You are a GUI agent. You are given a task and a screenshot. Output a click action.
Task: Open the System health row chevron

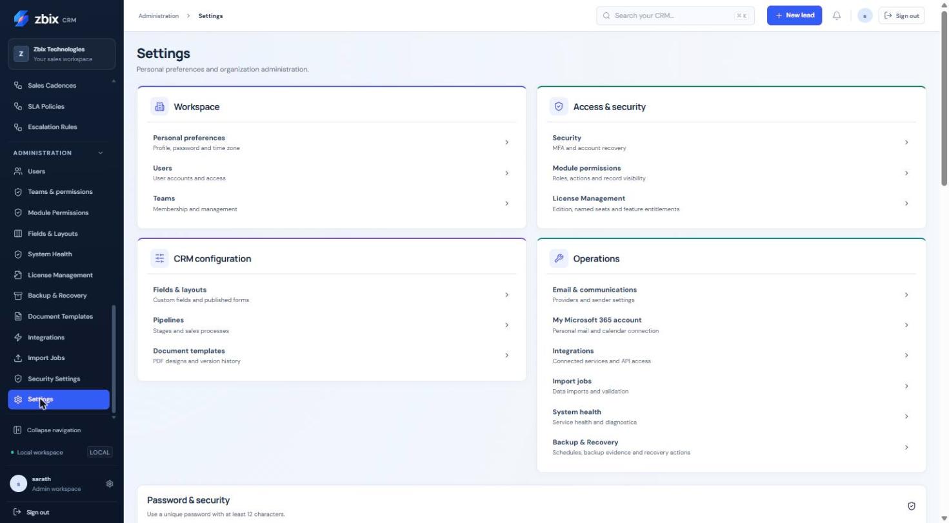906,417
